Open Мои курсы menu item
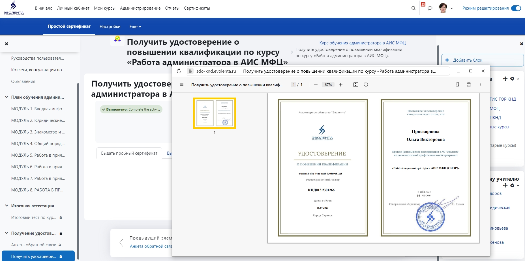This screenshot has width=525, height=261. coord(105,8)
